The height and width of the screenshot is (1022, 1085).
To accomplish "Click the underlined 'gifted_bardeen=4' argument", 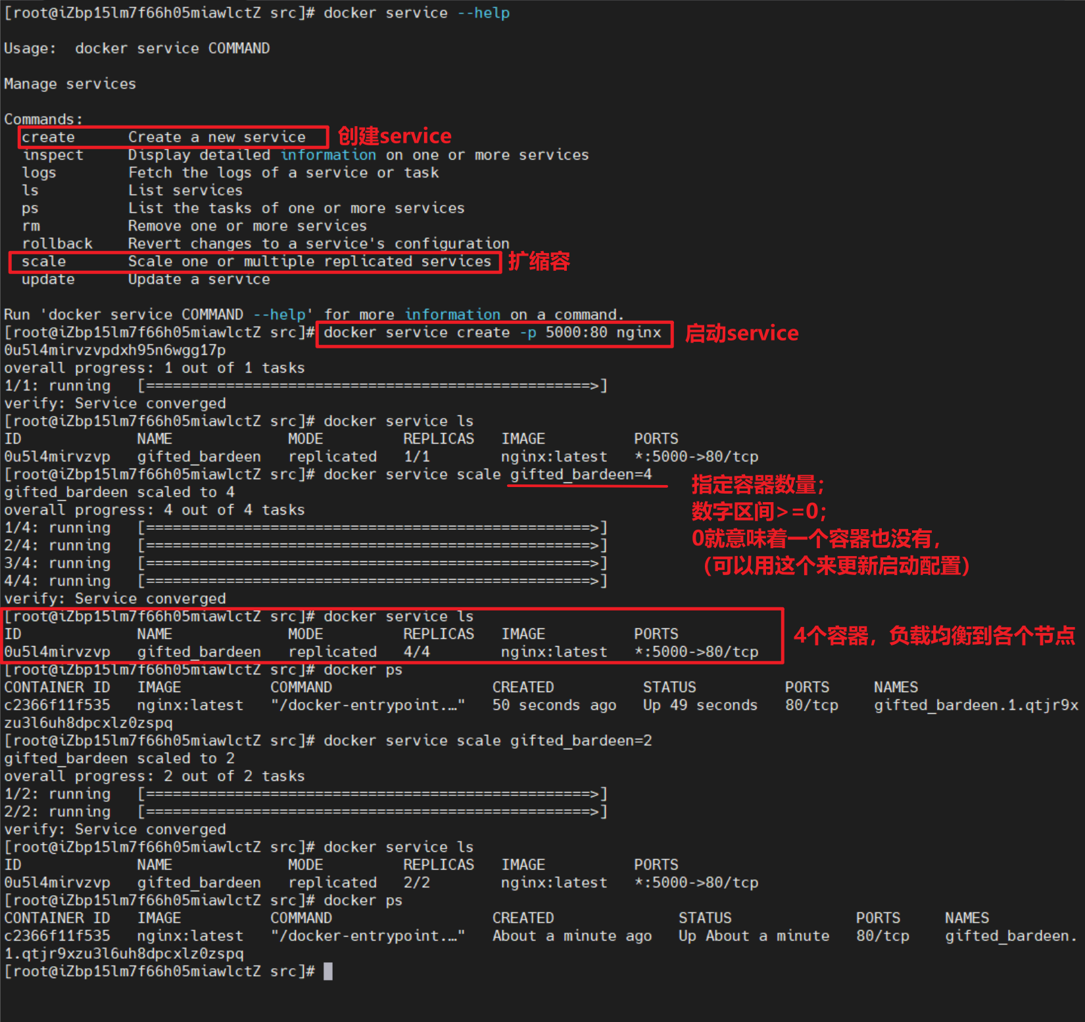I will 581,475.
